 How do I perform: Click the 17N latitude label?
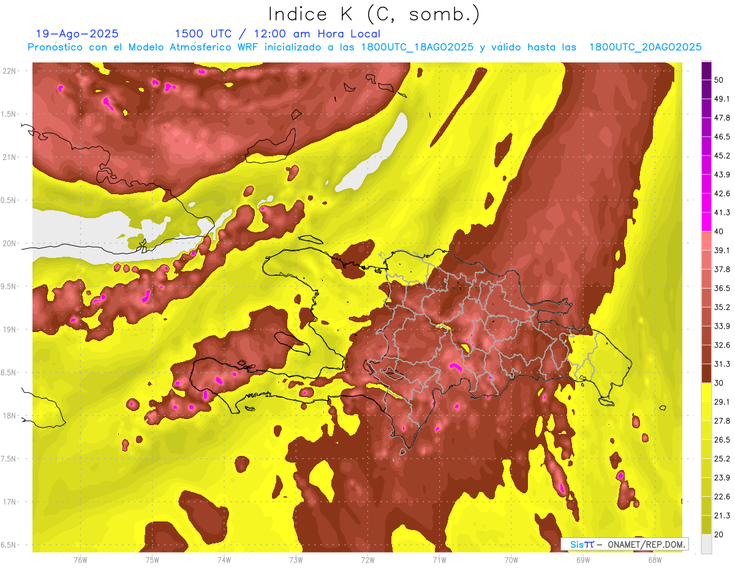coord(10,502)
